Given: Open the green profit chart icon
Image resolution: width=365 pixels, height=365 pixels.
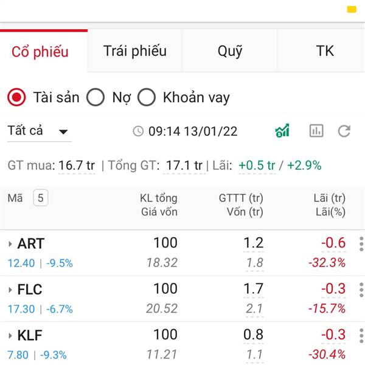Looking at the screenshot, I should 282,131.
